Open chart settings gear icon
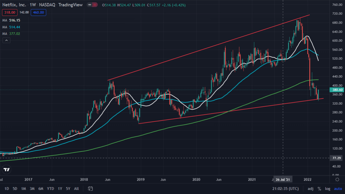 337,179
